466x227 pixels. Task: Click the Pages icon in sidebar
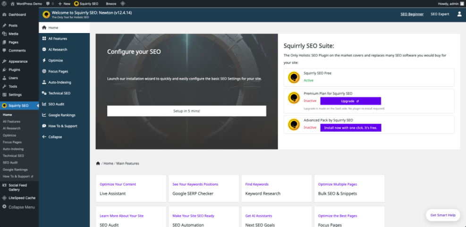[x=4, y=42]
